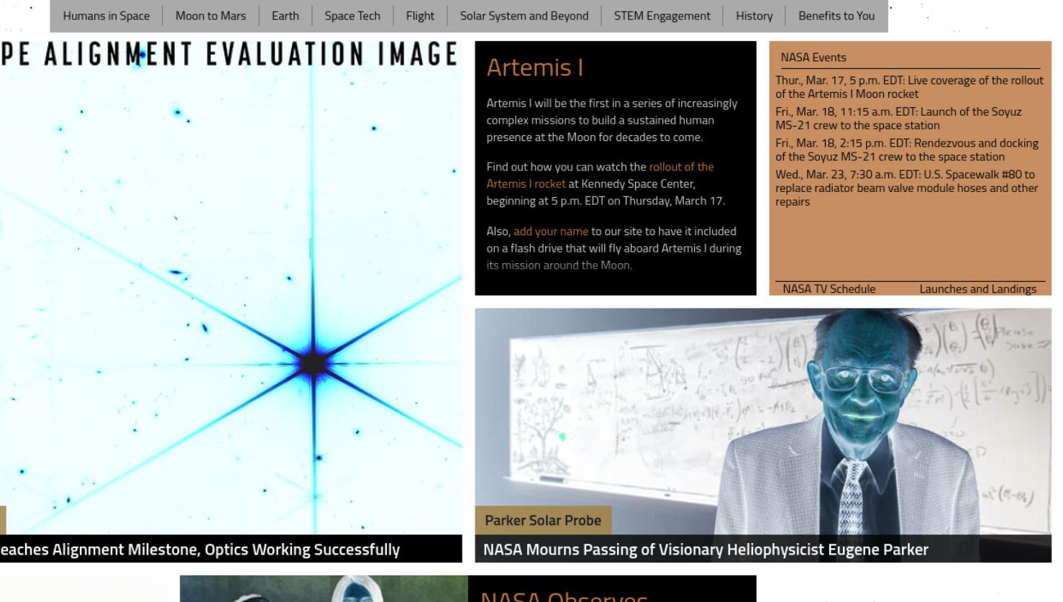This screenshot has height=602, width=1063.
Task: Open the Mar. 23 Spacewalk #80 event
Action: (x=906, y=188)
